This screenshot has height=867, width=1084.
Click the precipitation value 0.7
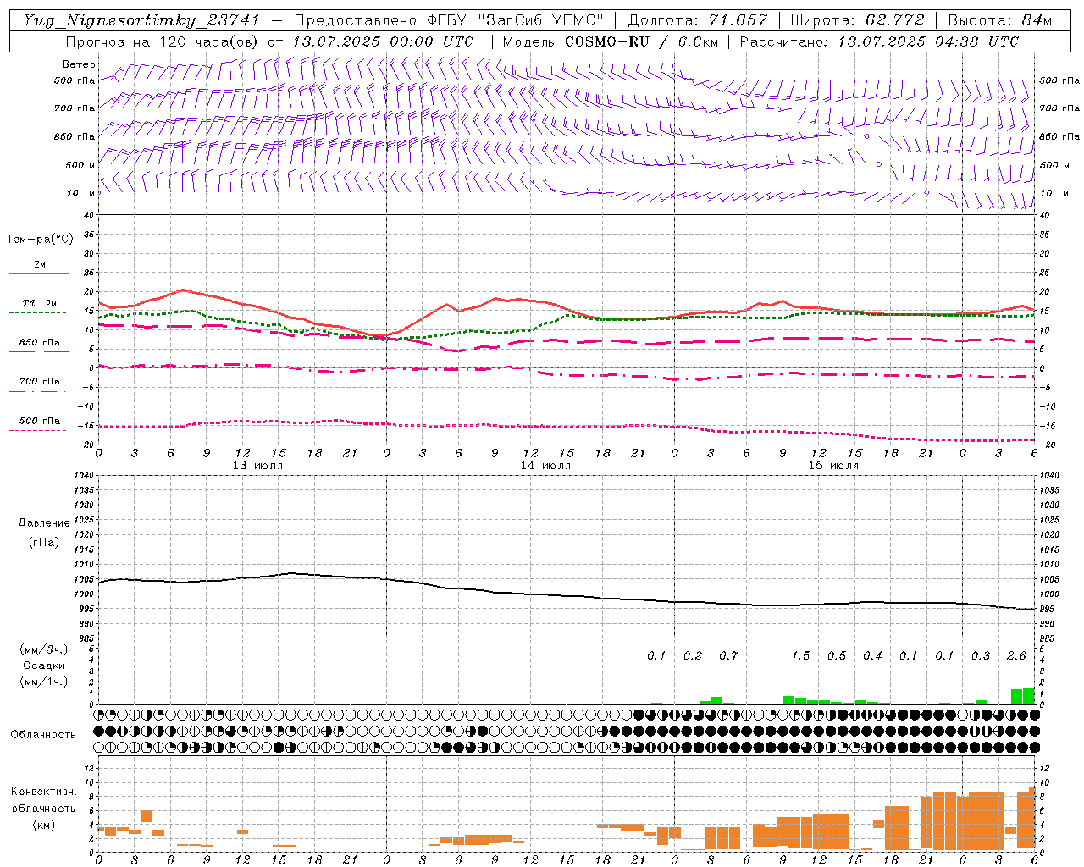pyautogui.click(x=728, y=655)
